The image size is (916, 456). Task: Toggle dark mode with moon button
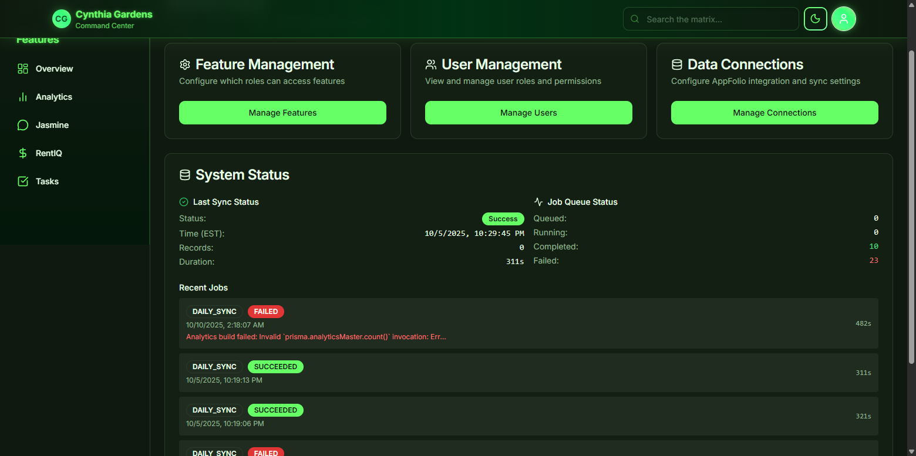click(815, 19)
